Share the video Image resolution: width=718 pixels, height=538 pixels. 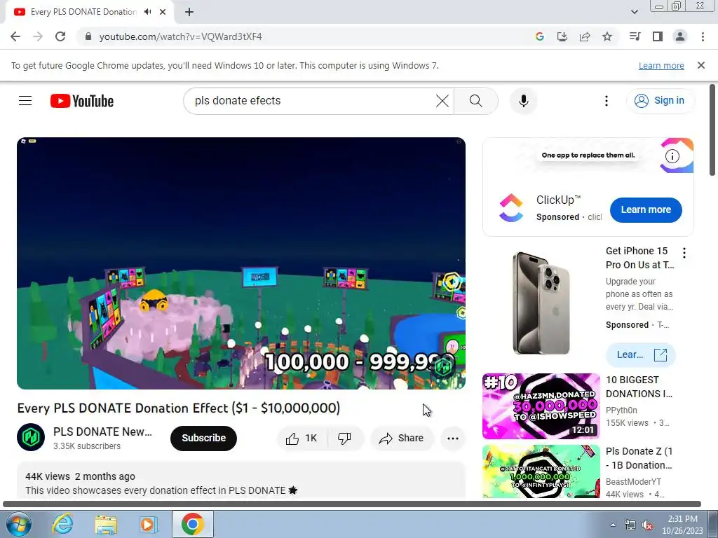point(402,439)
